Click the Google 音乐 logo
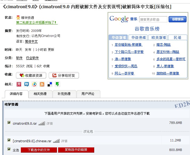The height and width of the screenshot is (155, 190). pos(123,19)
